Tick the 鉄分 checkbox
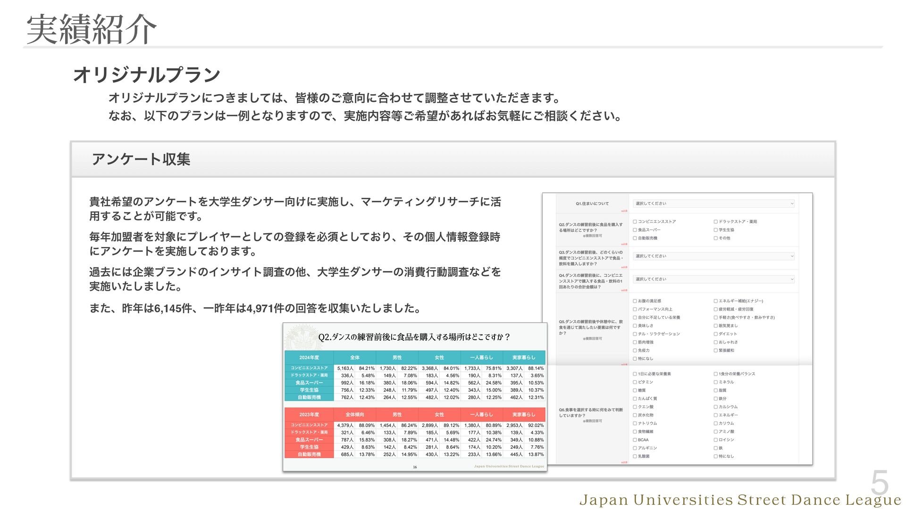Viewport: 906px width, 509px height. 716,399
